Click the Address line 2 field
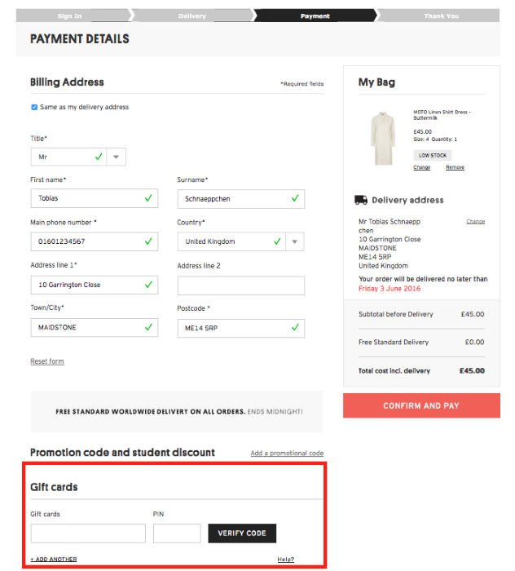This screenshot has height=571, width=515. click(240, 285)
